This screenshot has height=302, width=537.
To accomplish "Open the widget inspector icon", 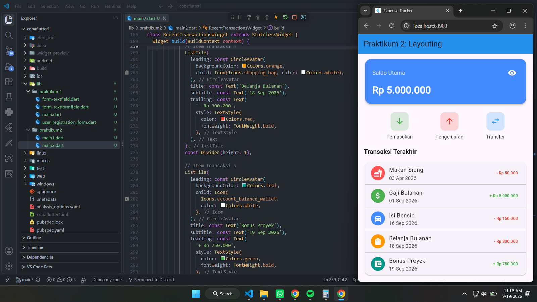I will (303, 17).
